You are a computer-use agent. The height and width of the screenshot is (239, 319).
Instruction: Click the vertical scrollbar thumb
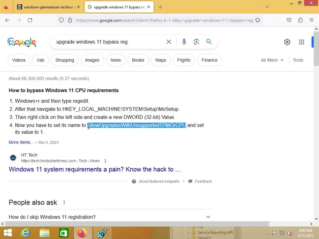click(x=316, y=49)
